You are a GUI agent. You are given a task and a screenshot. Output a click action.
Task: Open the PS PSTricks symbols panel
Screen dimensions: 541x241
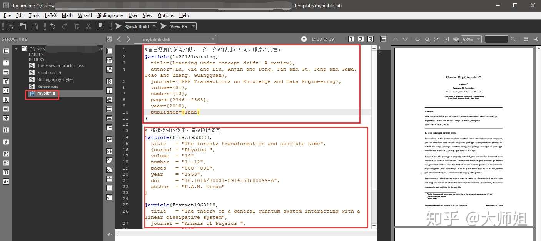pyautogui.click(x=6, y=154)
